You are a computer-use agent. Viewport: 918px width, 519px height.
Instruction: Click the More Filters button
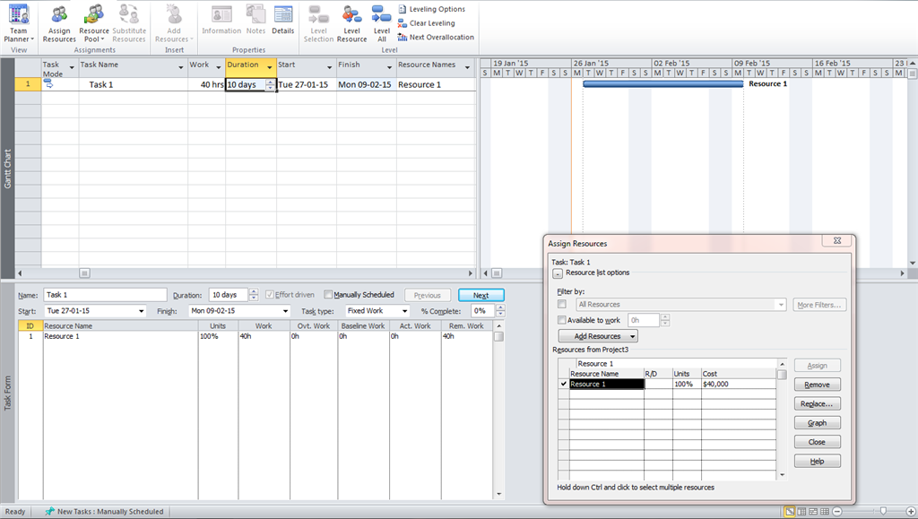(x=819, y=305)
